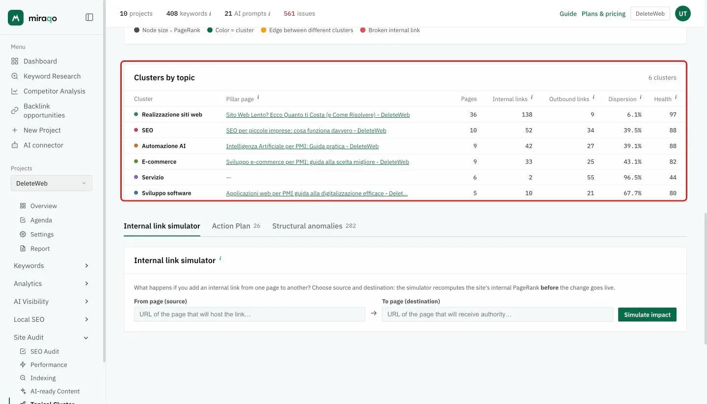Click the info icon next to keywords count
The image size is (707, 404).
[210, 14]
